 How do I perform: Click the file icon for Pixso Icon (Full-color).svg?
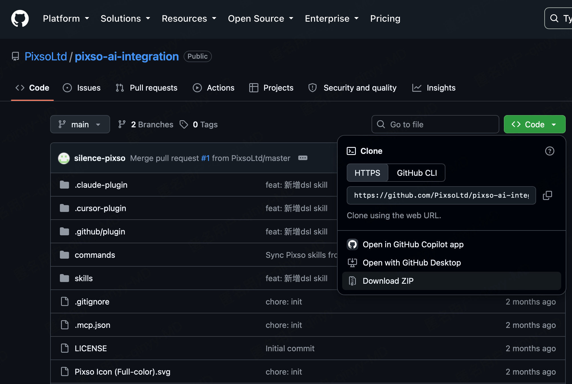[65, 372]
